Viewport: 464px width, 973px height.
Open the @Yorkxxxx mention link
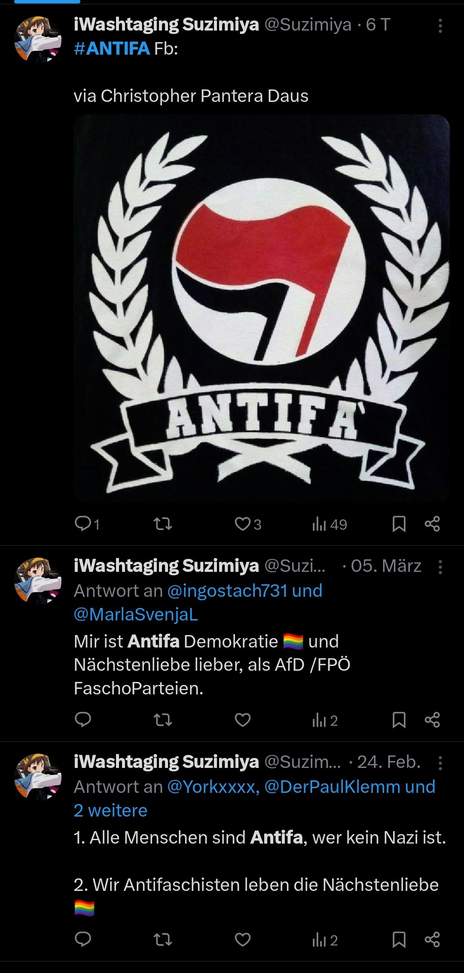click(x=213, y=787)
